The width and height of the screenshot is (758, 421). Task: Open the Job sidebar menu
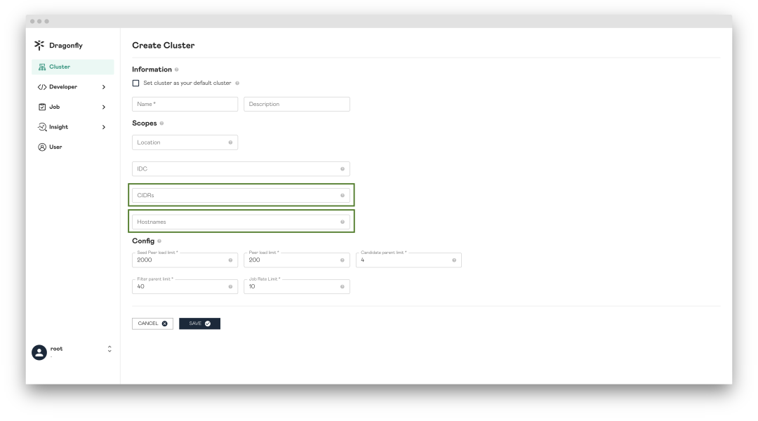pyautogui.click(x=73, y=107)
